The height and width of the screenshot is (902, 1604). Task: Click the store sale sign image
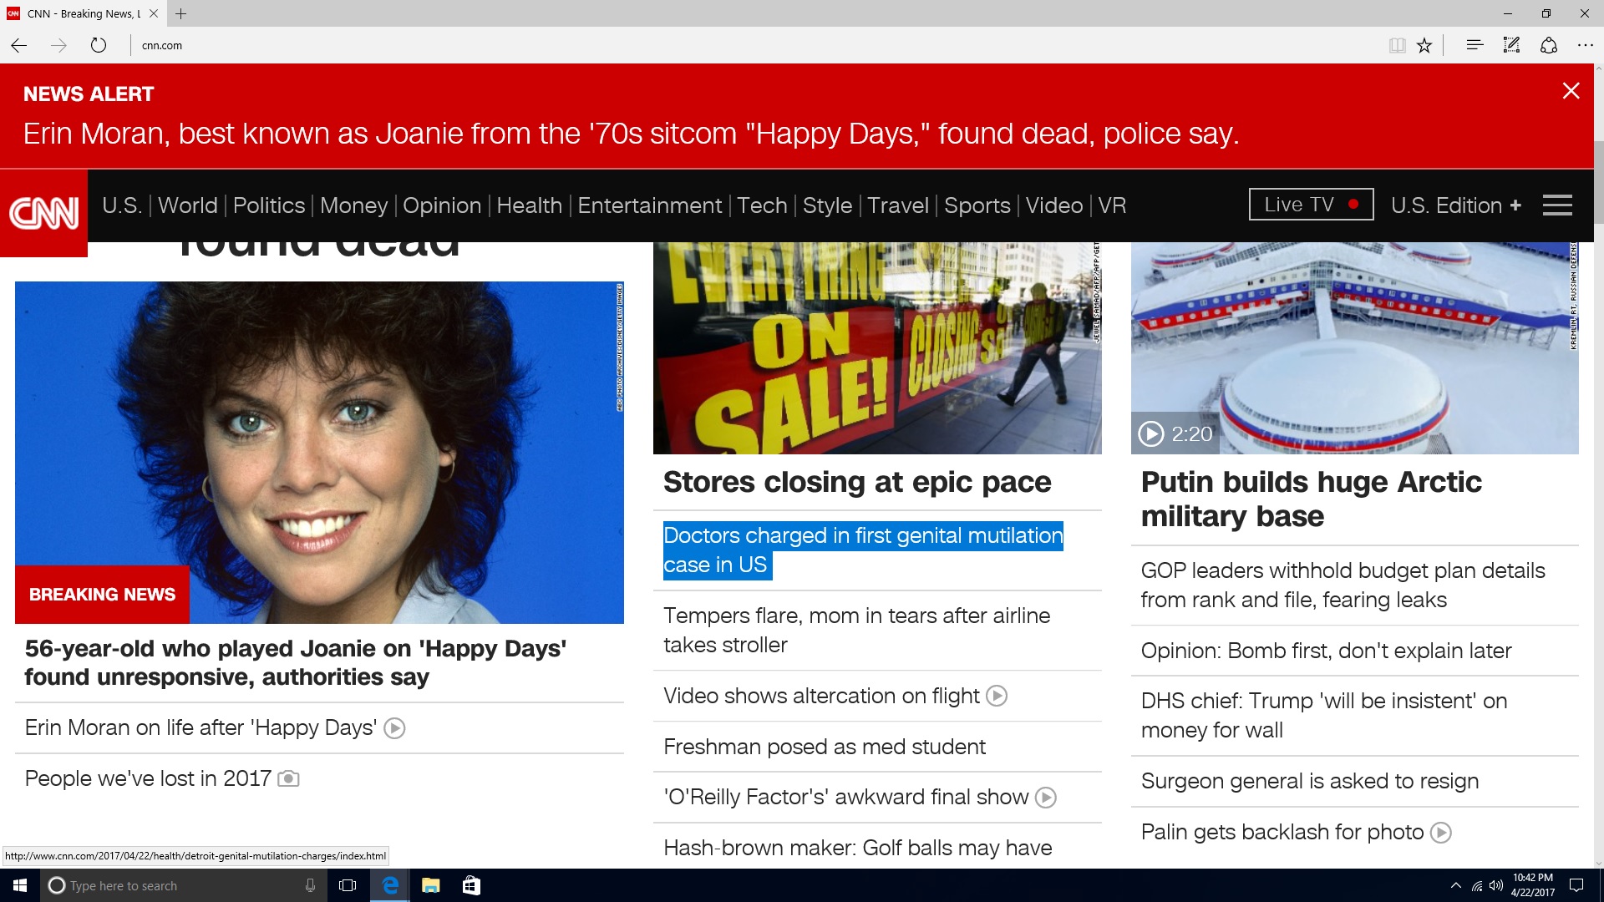877,348
